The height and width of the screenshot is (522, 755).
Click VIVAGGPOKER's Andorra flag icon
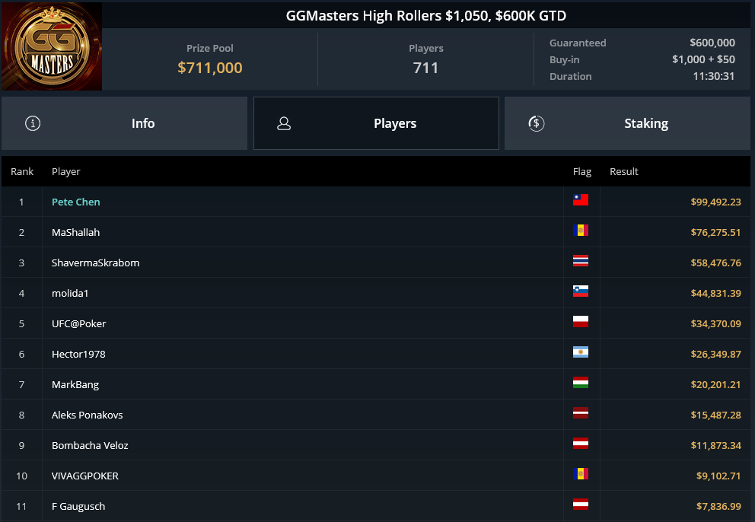pos(581,473)
